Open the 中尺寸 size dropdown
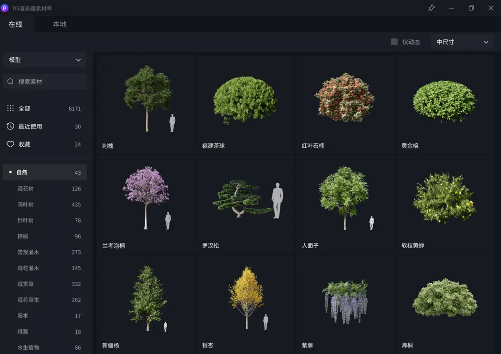 (x=462, y=42)
